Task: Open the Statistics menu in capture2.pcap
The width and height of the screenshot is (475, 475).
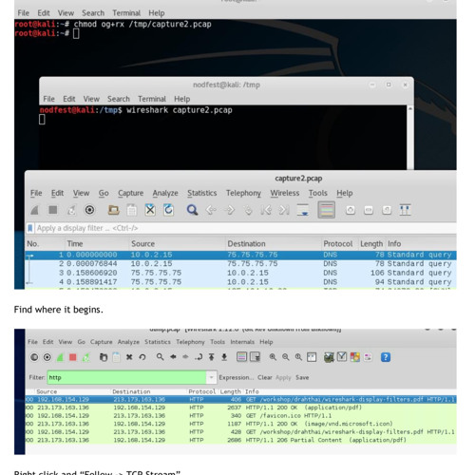Action: point(202,193)
